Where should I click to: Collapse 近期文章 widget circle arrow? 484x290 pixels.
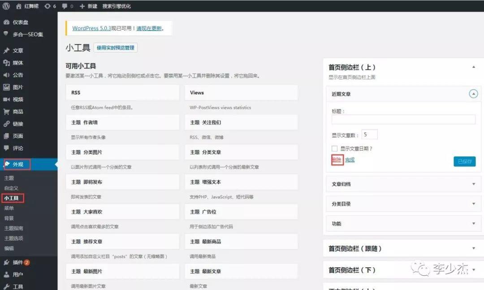474,93
